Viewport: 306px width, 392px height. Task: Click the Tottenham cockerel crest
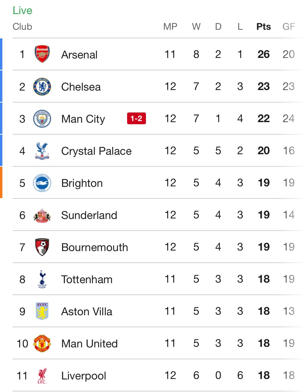(42, 279)
